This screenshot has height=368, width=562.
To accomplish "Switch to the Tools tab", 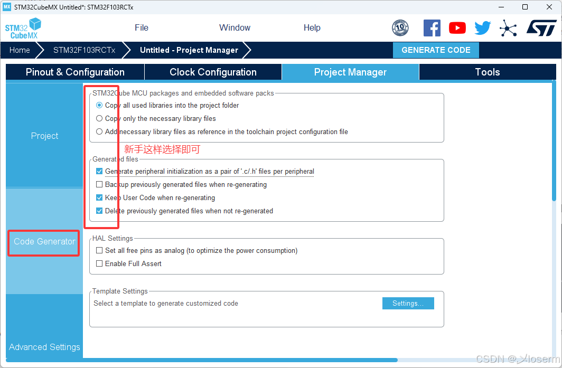I will click(488, 72).
